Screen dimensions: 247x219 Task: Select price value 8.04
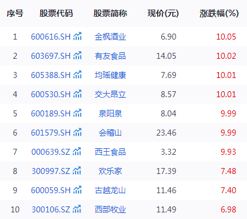168,113
